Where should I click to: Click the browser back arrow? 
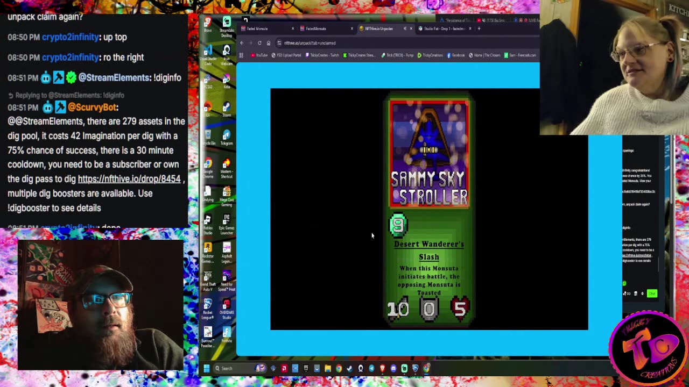point(242,43)
